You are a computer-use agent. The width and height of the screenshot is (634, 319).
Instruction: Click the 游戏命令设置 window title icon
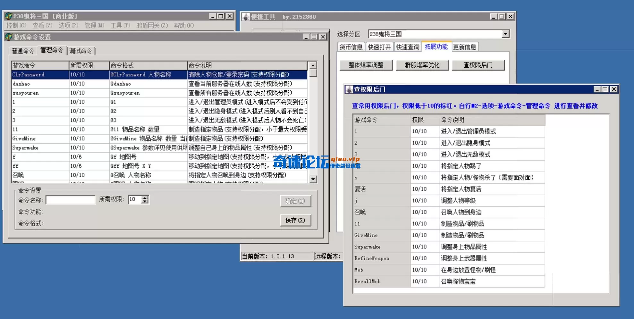tap(9, 37)
